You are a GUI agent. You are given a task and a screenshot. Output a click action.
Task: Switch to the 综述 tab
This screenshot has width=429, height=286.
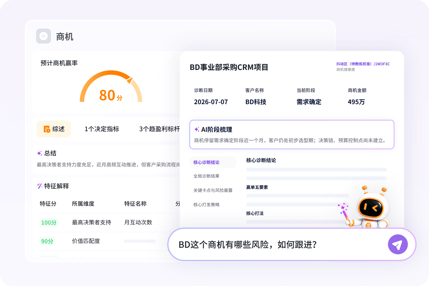pyautogui.click(x=54, y=129)
